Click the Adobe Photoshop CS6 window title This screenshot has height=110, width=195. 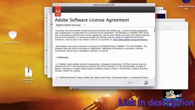click(x=104, y=5)
